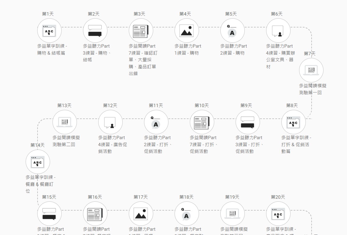Viewport: 347px width, 235px height.
Task: Select the Day 9 speech-bubble listening icon
Action: tap(248, 122)
